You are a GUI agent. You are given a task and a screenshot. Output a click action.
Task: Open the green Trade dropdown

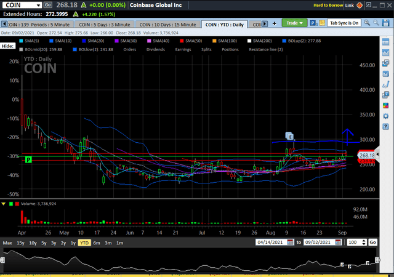pyautogui.click(x=294, y=23)
